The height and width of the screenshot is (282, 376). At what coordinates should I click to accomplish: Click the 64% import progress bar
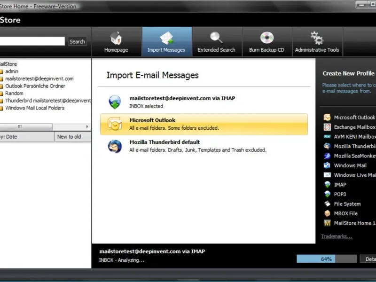pyautogui.click(x=327, y=259)
